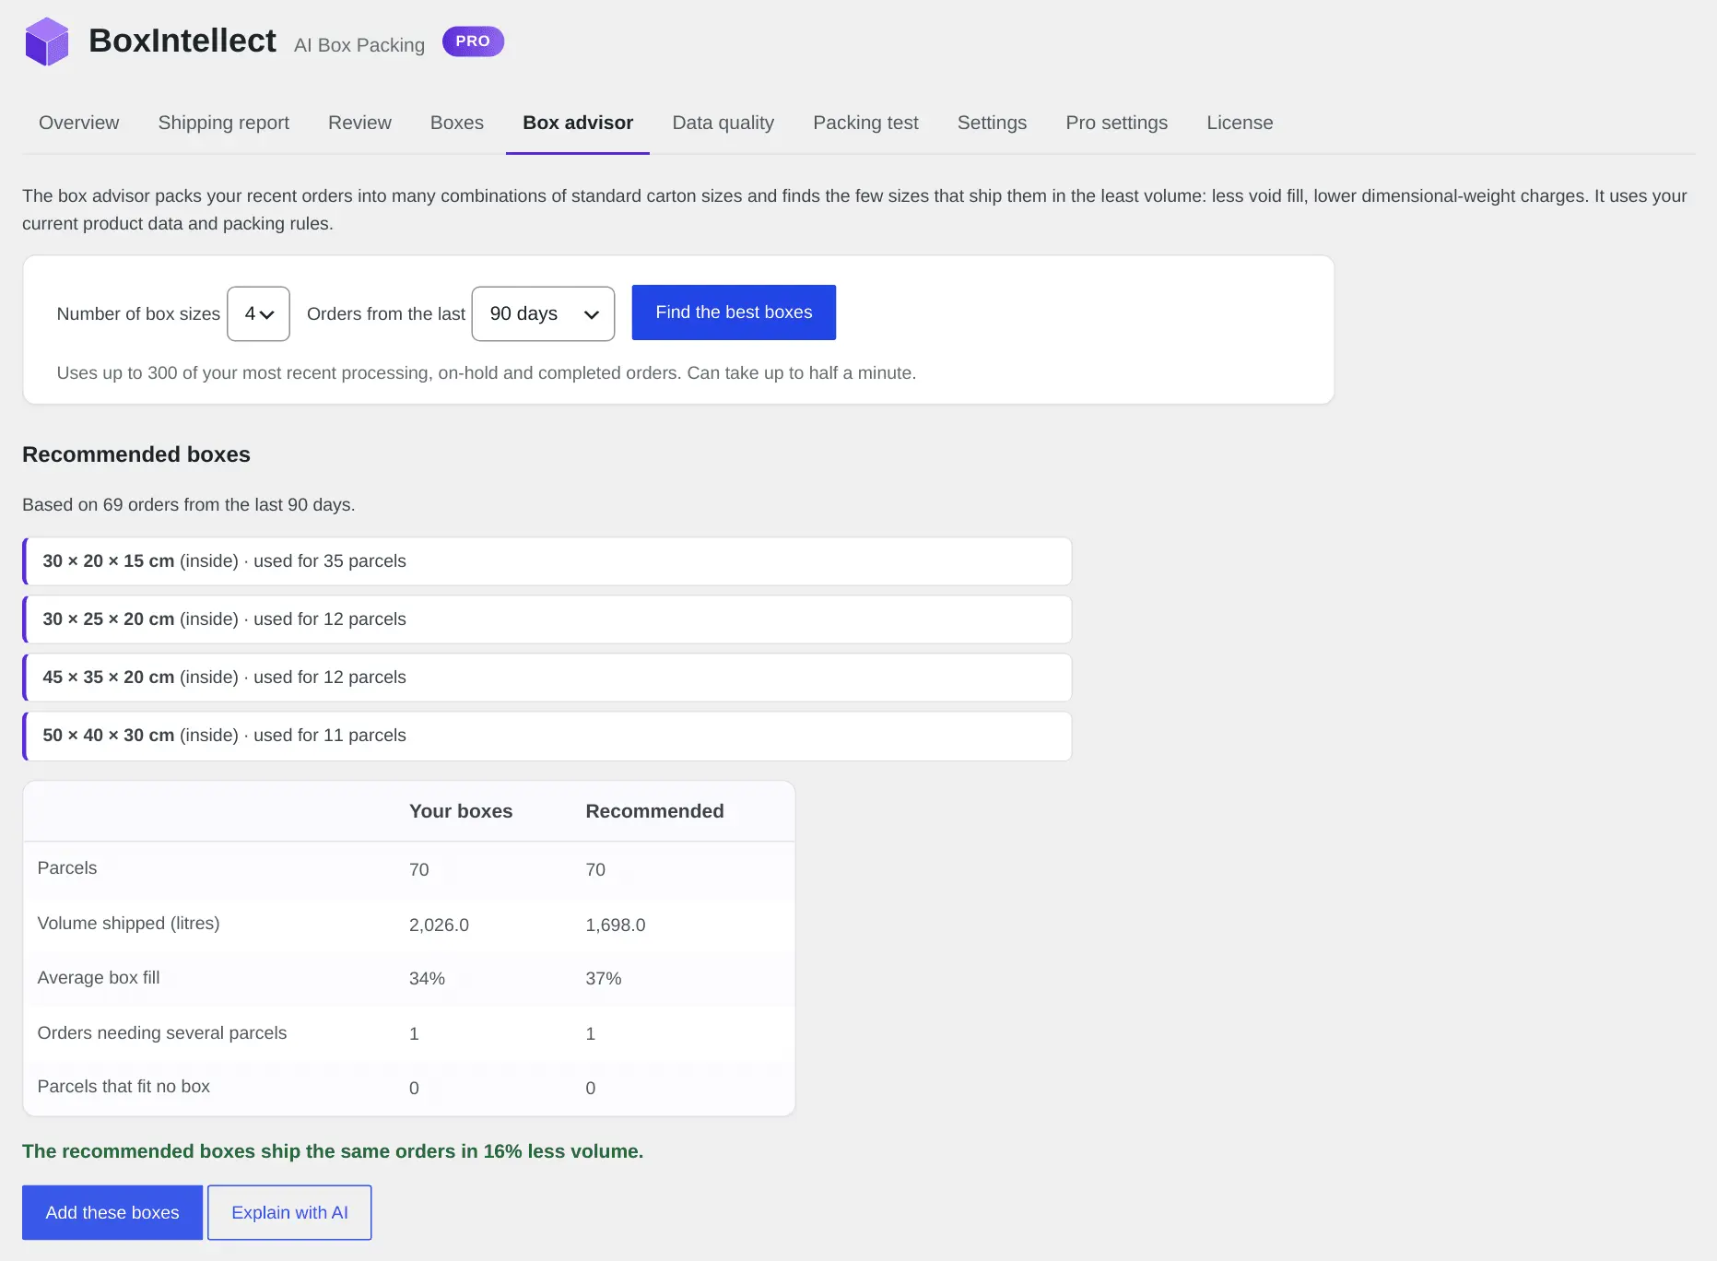Click Find the best boxes button
Screen dimensions: 1717x1261
pos(734,312)
